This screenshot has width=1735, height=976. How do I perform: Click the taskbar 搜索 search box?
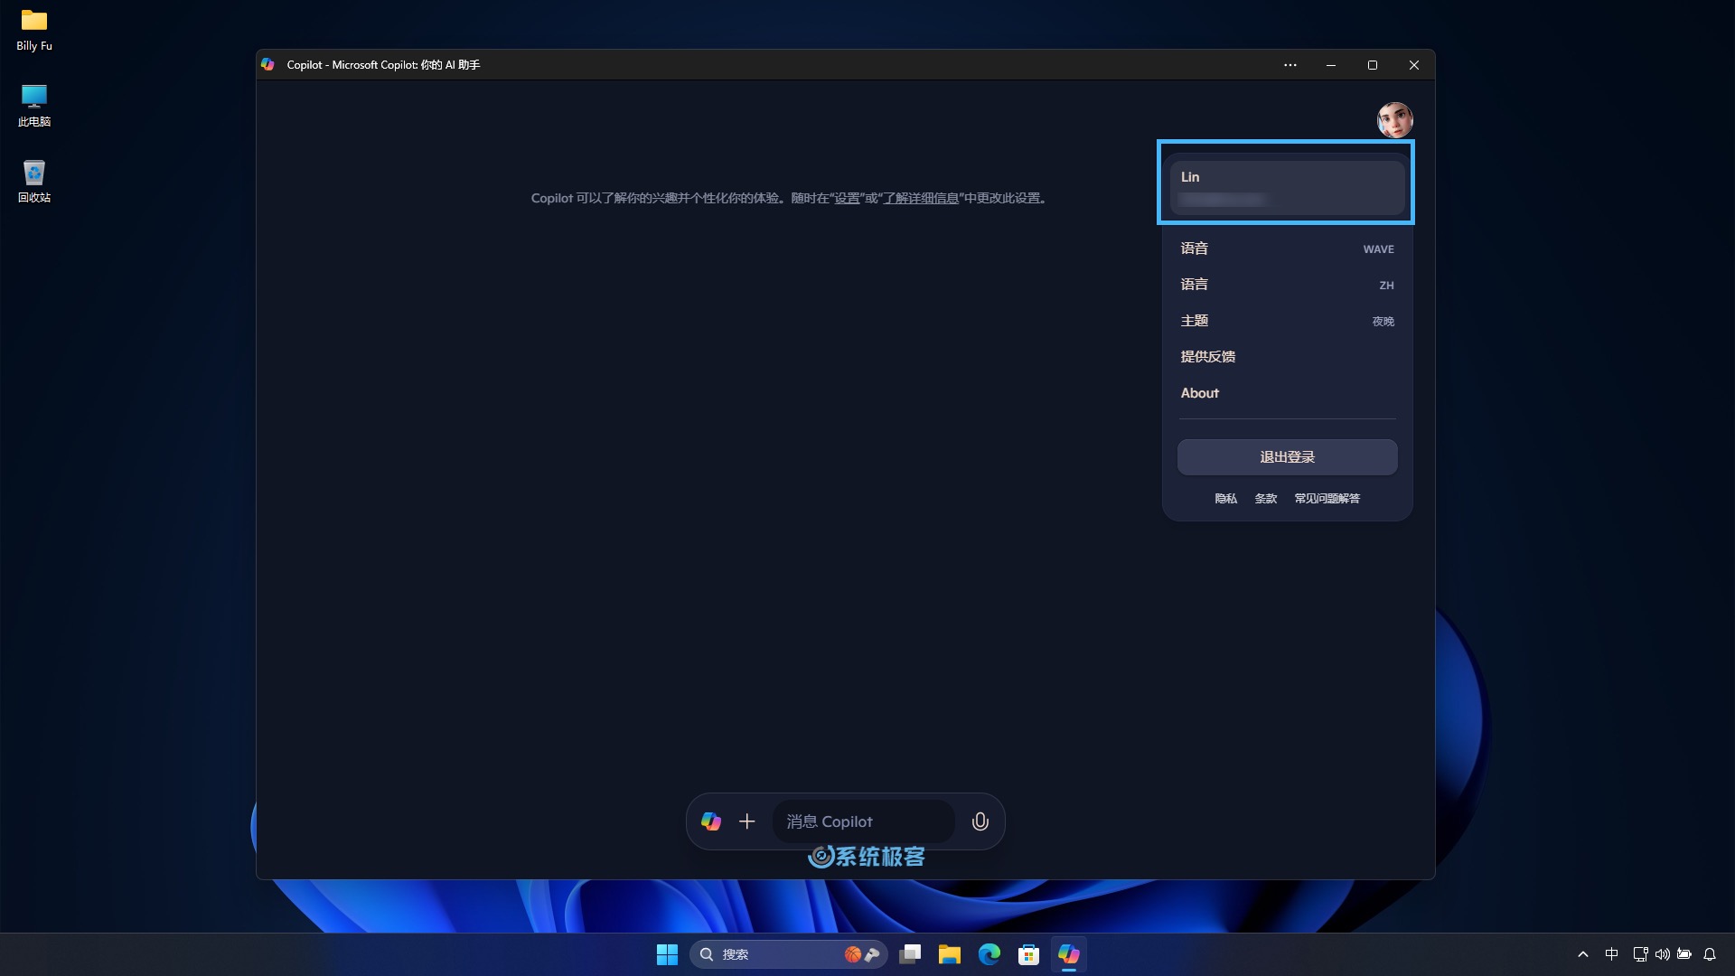[x=788, y=954]
